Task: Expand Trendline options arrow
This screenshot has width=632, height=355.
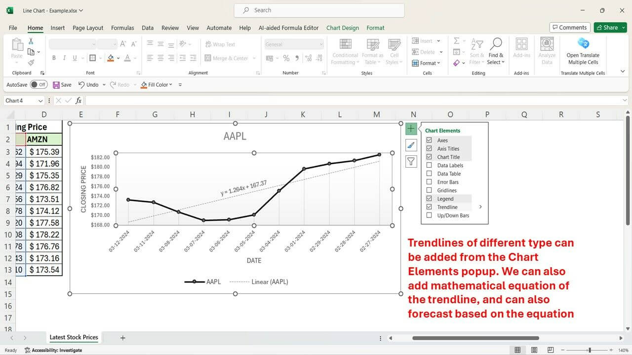Action: [480, 207]
